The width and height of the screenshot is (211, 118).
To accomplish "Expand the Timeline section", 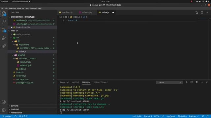I will [15, 109].
